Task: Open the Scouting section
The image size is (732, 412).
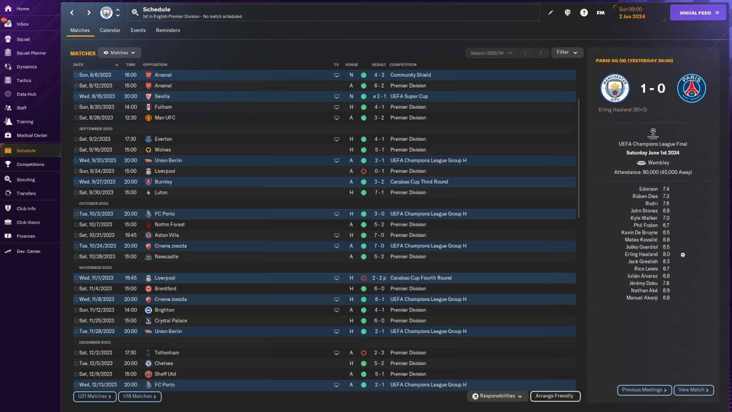Action: [26, 180]
